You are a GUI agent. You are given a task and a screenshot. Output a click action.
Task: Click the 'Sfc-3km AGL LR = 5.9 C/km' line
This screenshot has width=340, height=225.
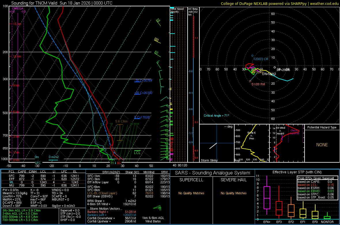click(22, 210)
